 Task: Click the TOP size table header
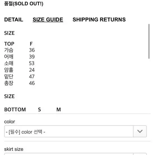9,44
